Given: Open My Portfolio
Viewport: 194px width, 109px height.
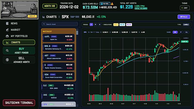Looking at the screenshot, I should [x=19, y=36].
